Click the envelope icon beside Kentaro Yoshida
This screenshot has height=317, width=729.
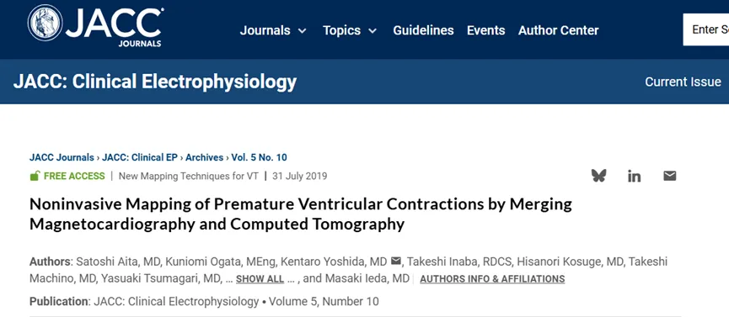click(x=395, y=262)
